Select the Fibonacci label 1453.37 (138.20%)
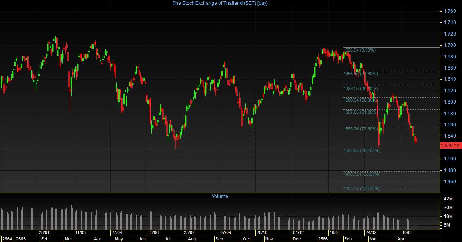The height and width of the screenshot is (242, 462). 362,188
